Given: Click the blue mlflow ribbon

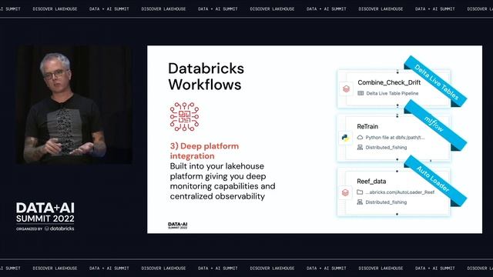Looking at the screenshot, I should (435, 125).
